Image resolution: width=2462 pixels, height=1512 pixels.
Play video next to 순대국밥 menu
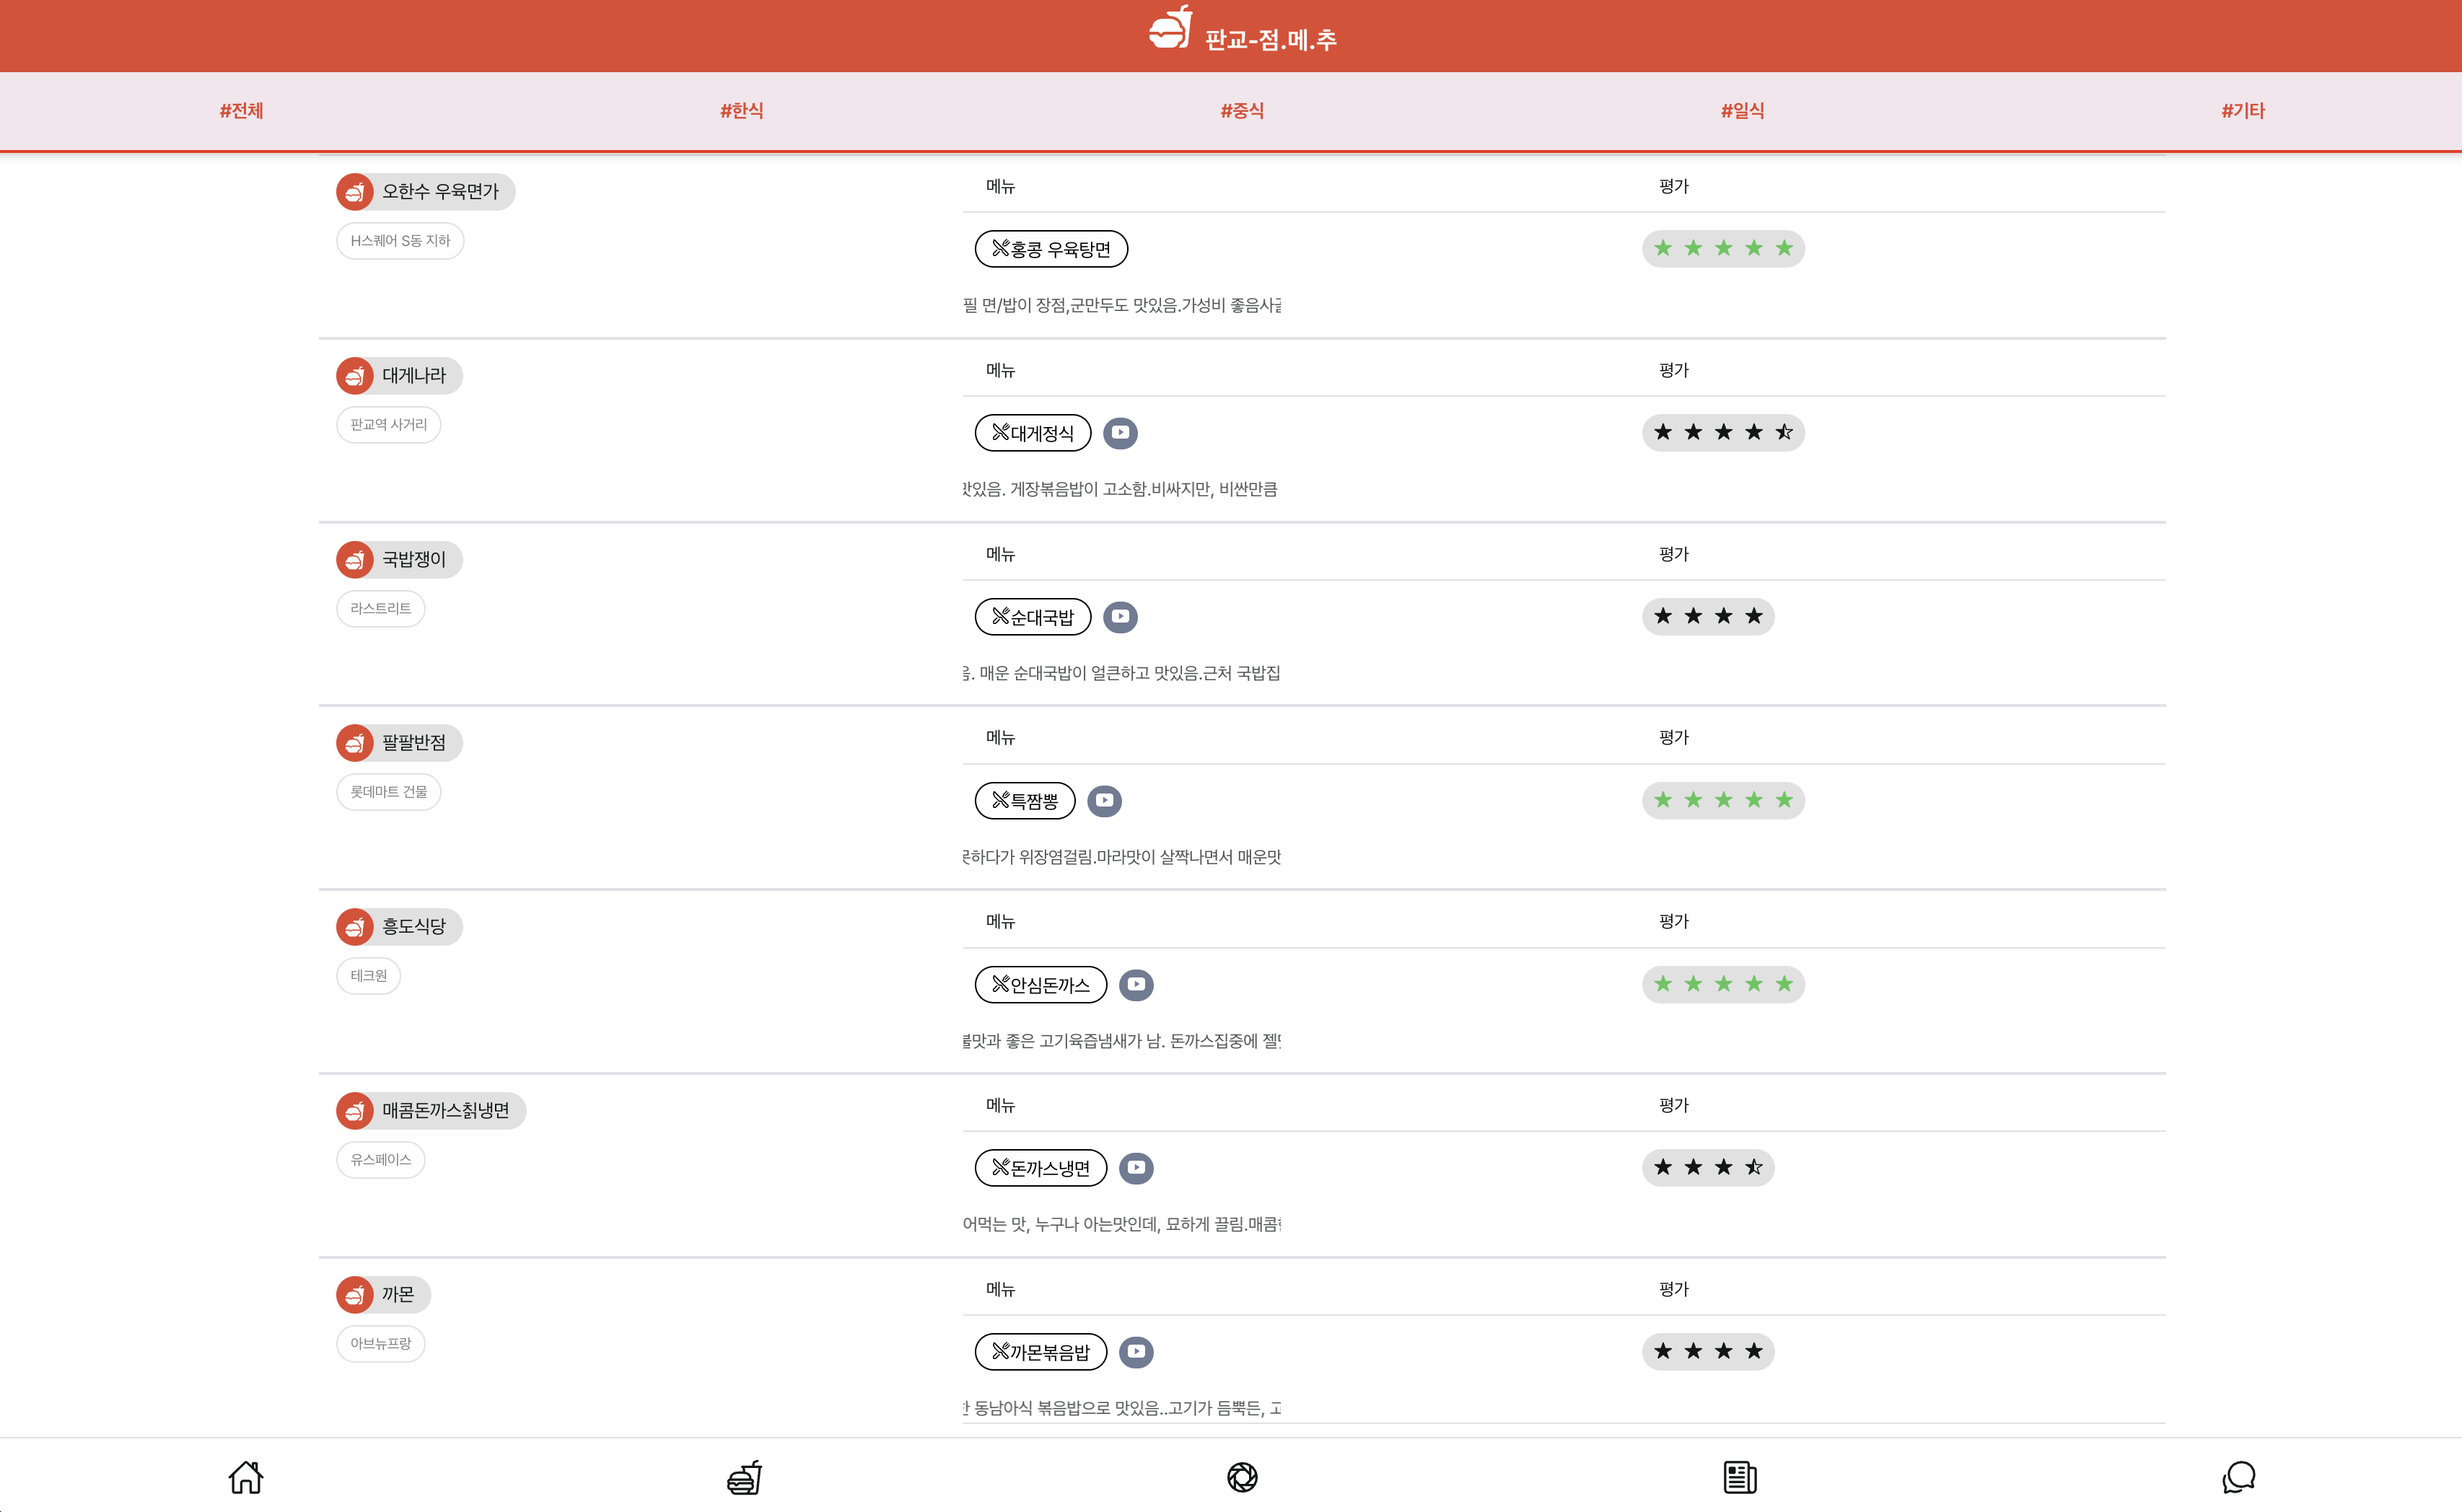[1120, 617]
